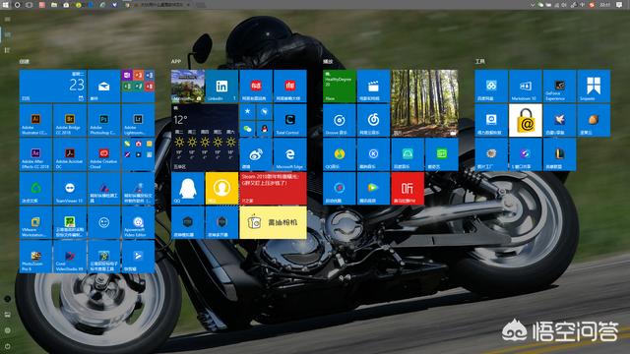630x354 pixels.
Task: Open the Adobe Acrobat DC tile
Action: click(70, 154)
